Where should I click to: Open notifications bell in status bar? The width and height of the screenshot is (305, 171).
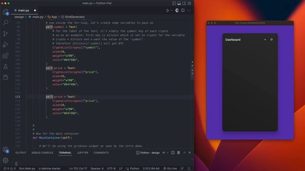click(x=189, y=169)
